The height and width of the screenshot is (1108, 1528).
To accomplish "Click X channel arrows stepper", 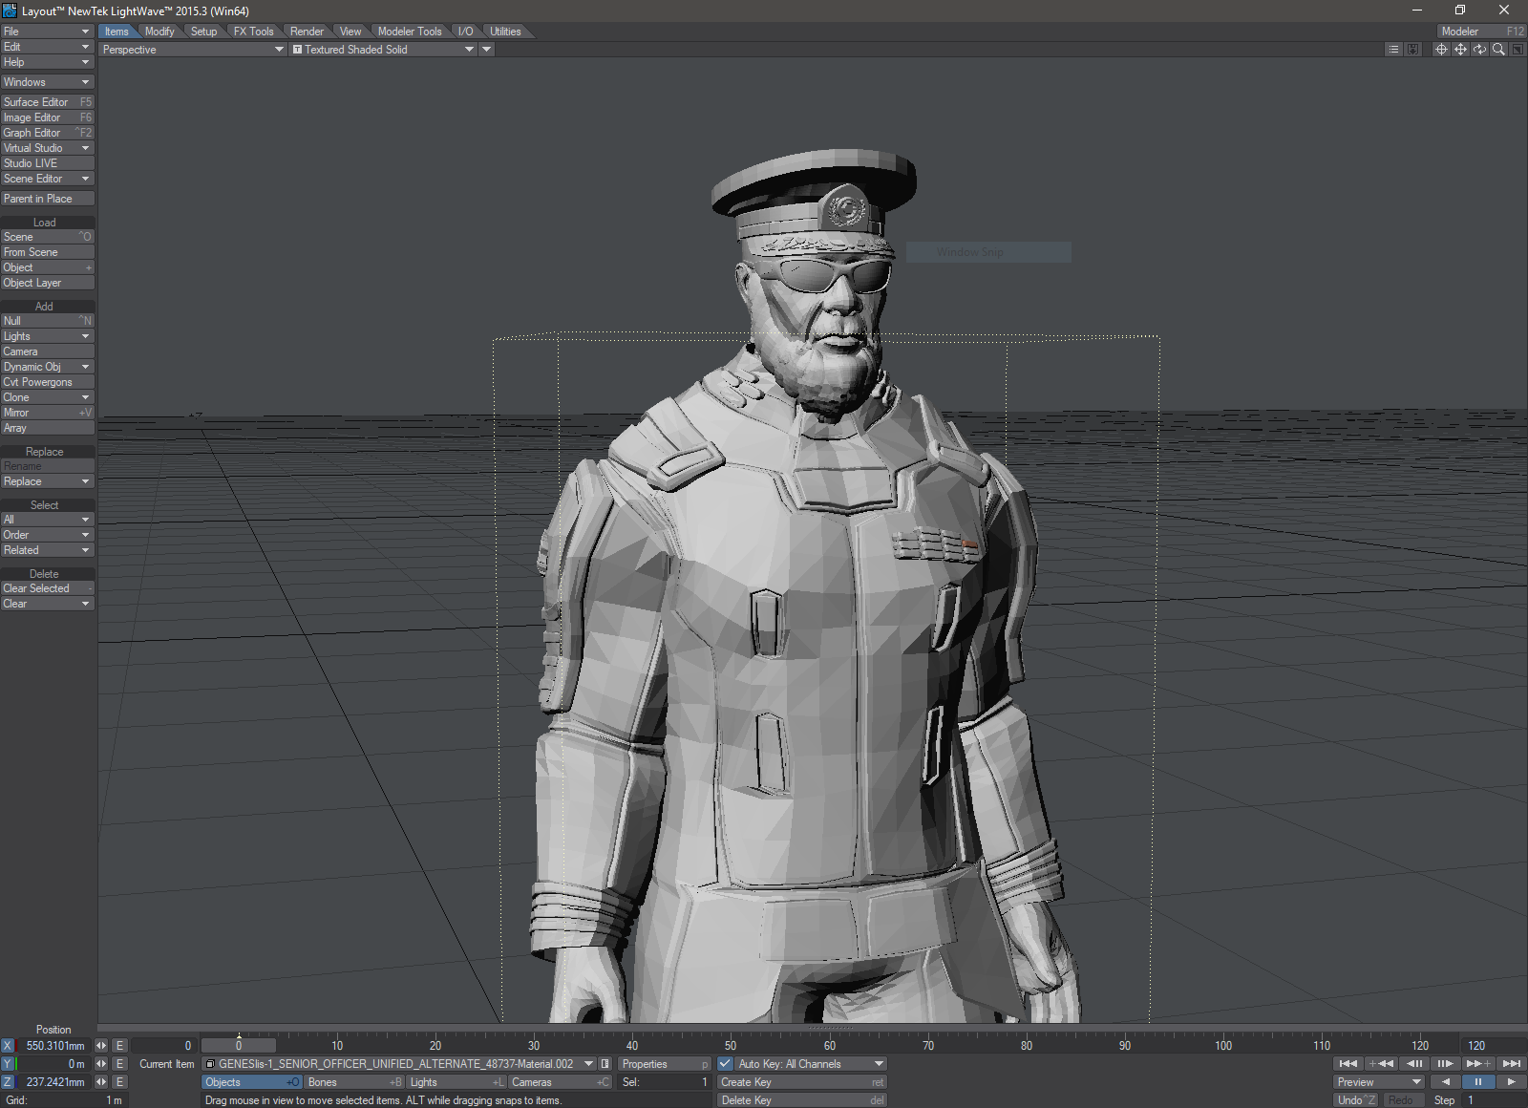I will point(101,1046).
